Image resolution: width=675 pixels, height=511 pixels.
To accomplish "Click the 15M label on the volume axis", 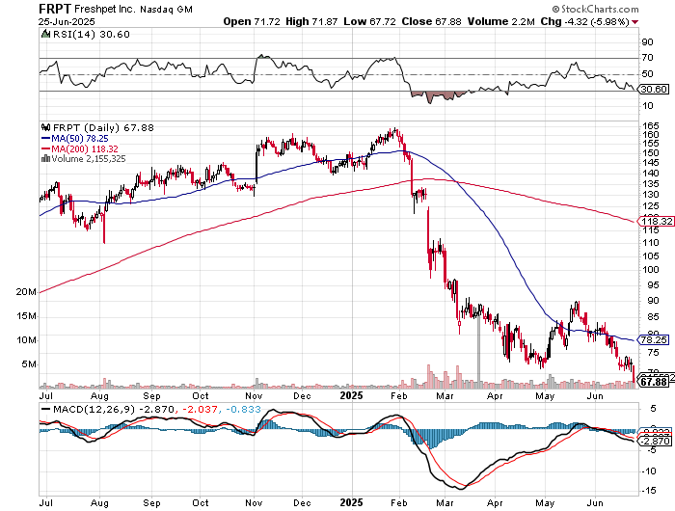I will click(x=26, y=316).
